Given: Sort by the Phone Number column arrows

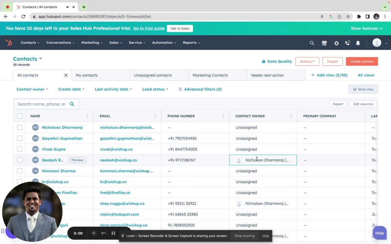Looking at the screenshot, I should [x=223, y=116].
